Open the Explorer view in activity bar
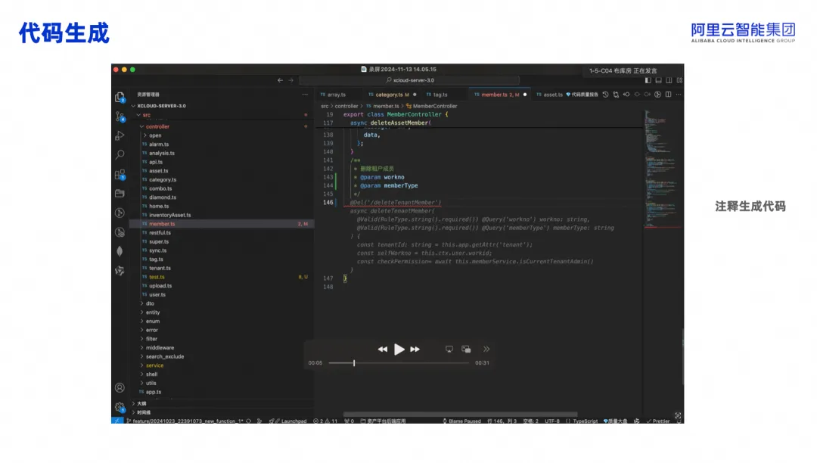 click(x=120, y=97)
